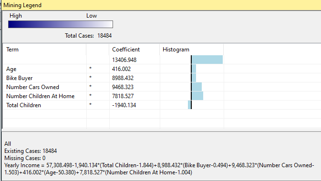
Task: Click the histogram bar for Number Cars Owned
Action: (x=197, y=87)
